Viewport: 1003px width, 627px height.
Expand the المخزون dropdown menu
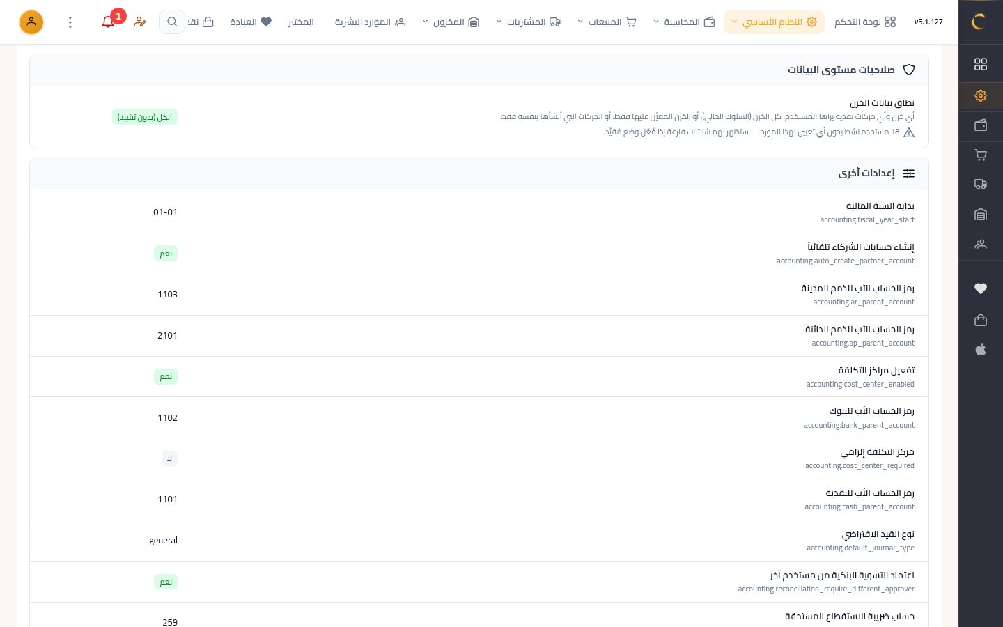click(x=451, y=22)
